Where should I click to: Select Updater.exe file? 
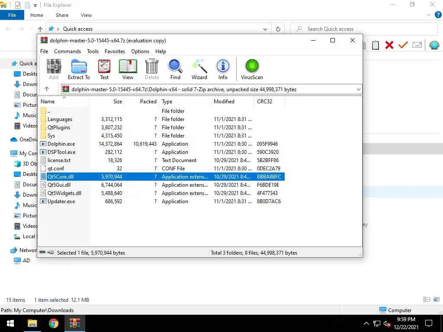point(61,201)
